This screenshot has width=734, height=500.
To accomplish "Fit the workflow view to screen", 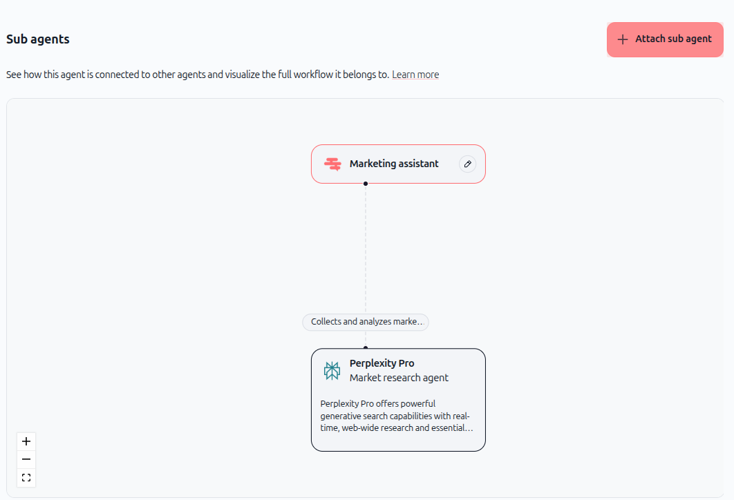I will pyautogui.click(x=26, y=477).
